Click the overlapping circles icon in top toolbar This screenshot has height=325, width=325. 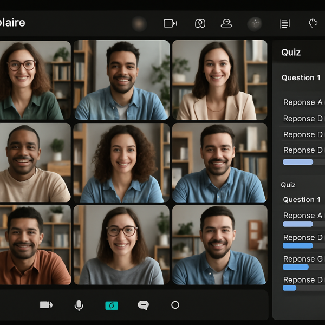[200, 23]
